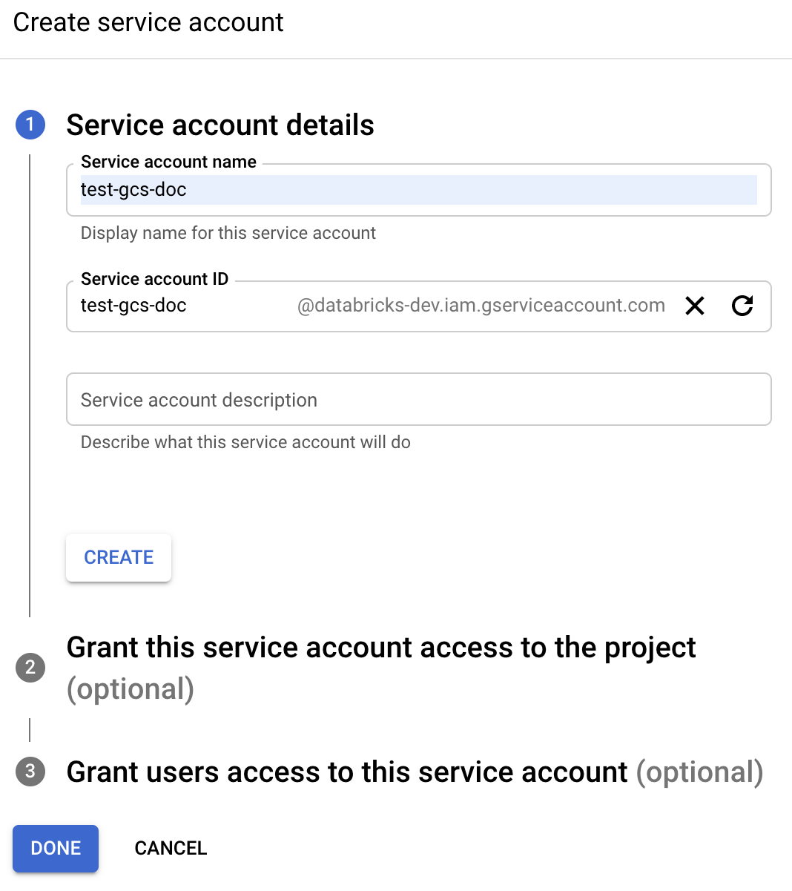
Task: Expand the Grant access to project section
Action: point(381,647)
